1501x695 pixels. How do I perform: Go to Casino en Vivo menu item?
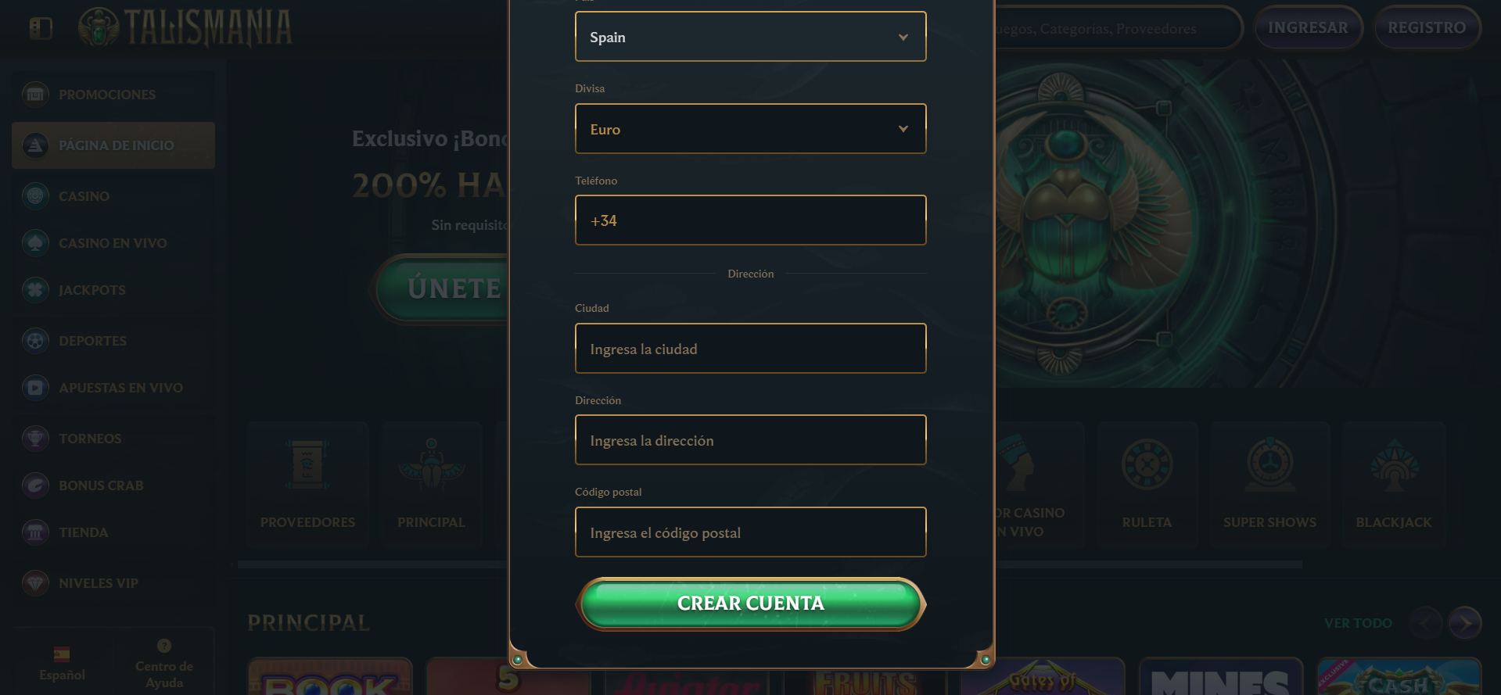tap(113, 243)
